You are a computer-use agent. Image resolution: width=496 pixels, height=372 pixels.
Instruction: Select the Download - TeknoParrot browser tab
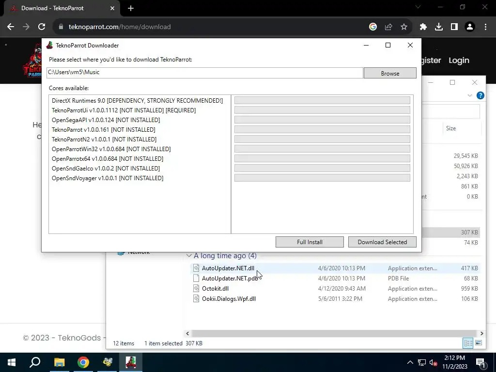pyautogui.click(x=62, y=8)
